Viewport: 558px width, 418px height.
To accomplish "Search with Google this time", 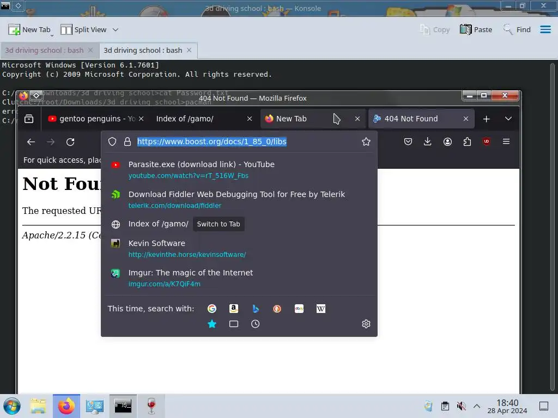I will tap(212, 309).
